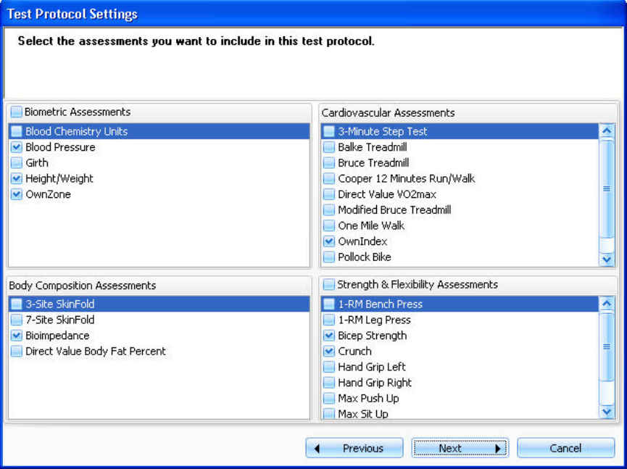Check the Strength & Flexibility Assessments group box
Screen dimensions: 627x469
click(x=329, y=285)
